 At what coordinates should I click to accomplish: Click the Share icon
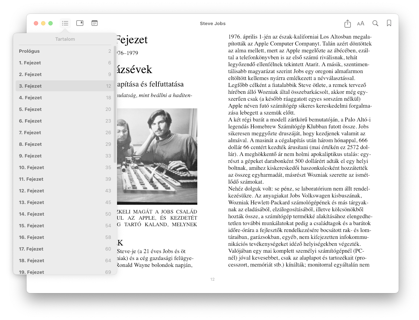coord(347,23)
